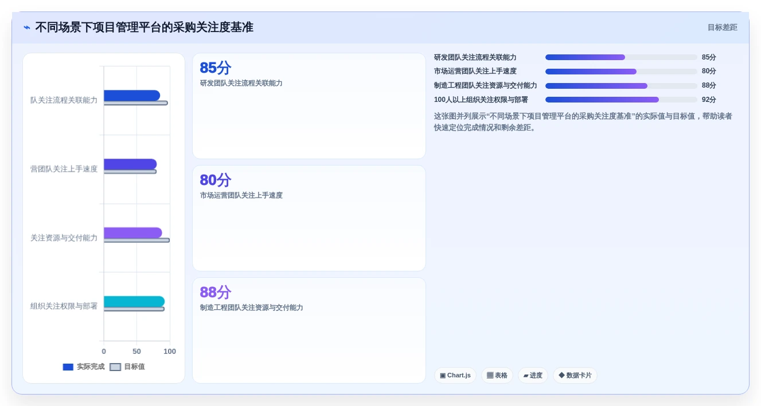Click the 研发团队关注流程关联能力 progress bar
Image resolution: width=761 pixels, height=406 pixels.
pyautogui.click(x=621, y=57)
